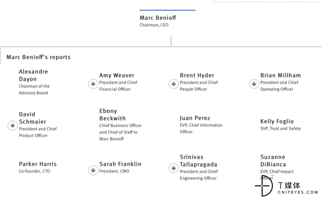This screenshot has height=201, width=322.
Task: Expand David Schmaier's reports arrow
Action: click(x=13, y=126)
